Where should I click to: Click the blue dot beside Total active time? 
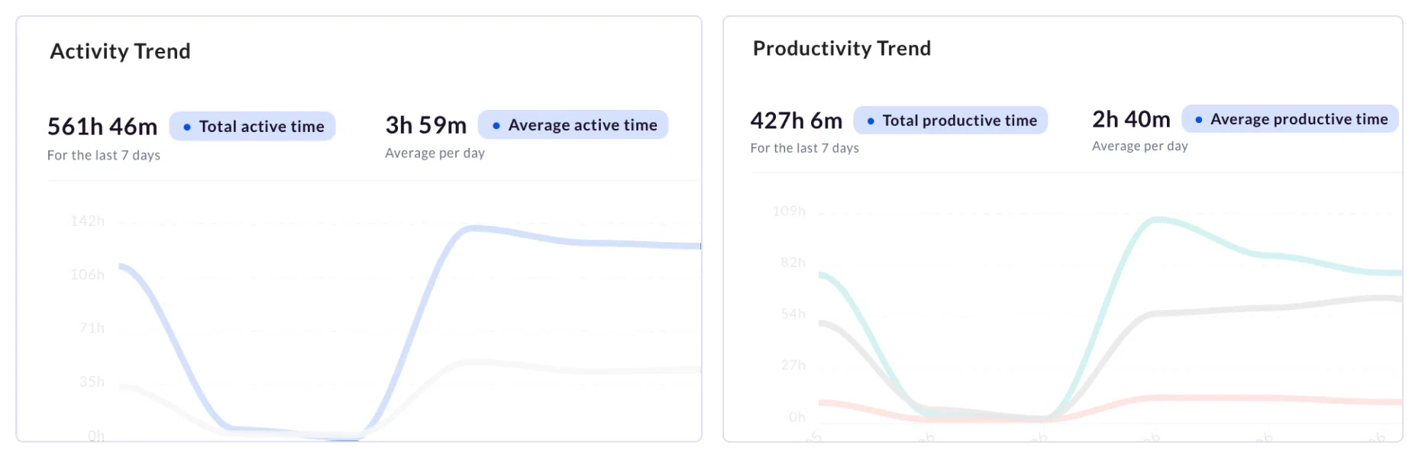point(187,127)
